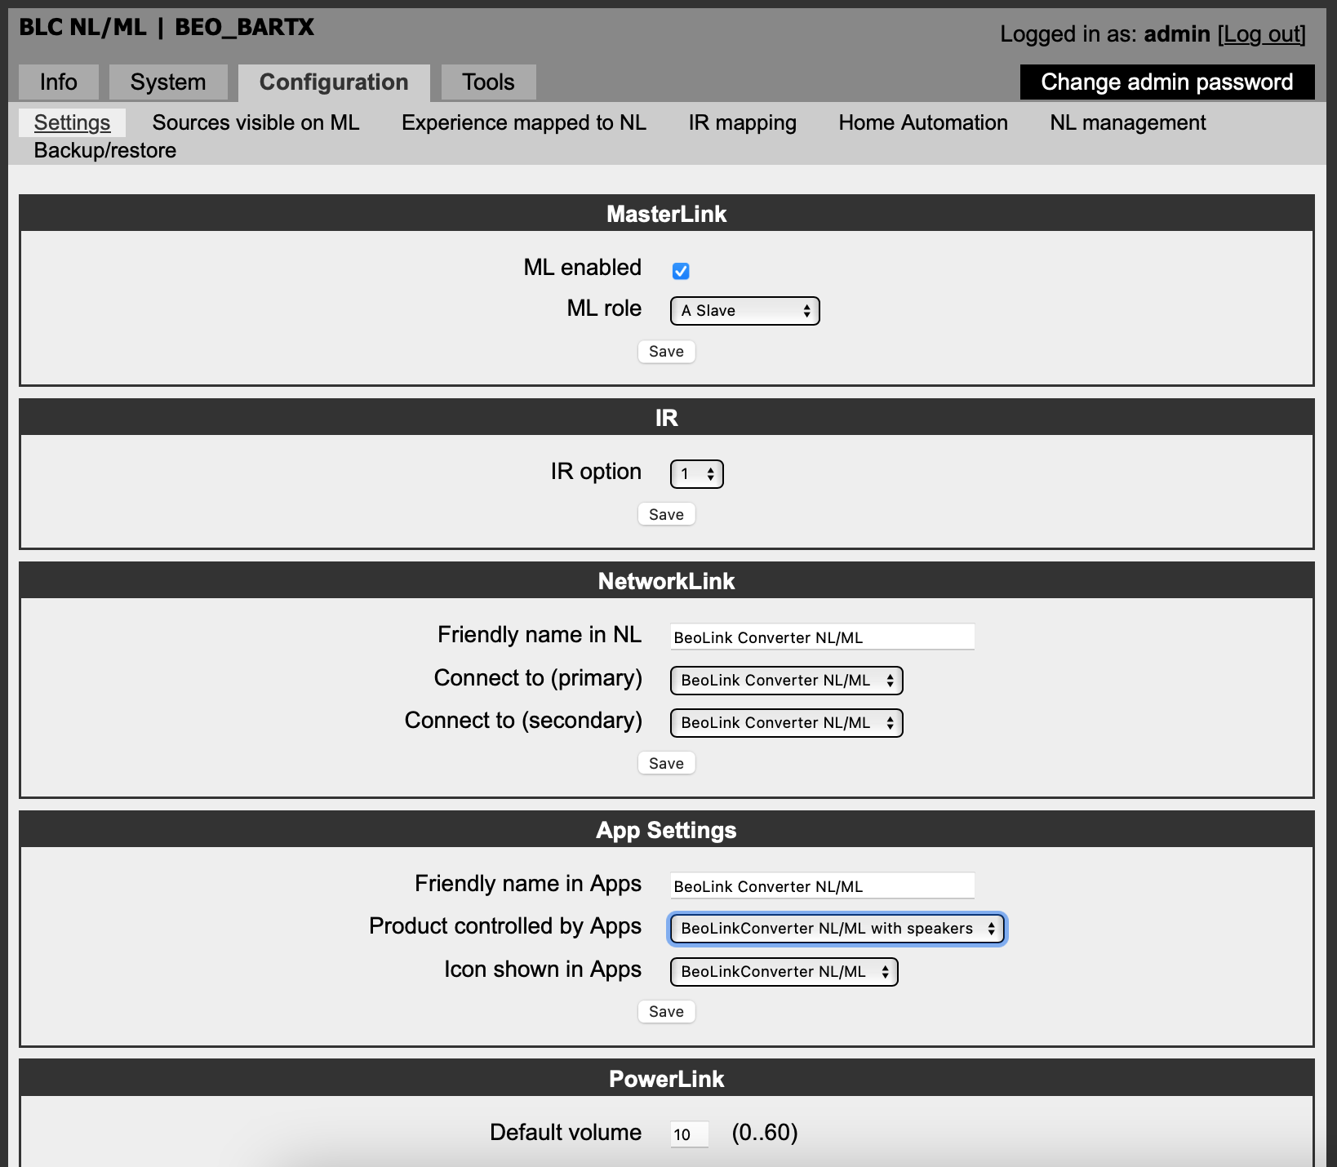Save the IR option setting

[666, 515]
